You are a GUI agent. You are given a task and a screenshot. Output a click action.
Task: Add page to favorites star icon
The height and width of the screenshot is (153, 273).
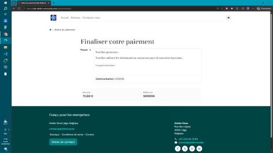click(222, 9)
